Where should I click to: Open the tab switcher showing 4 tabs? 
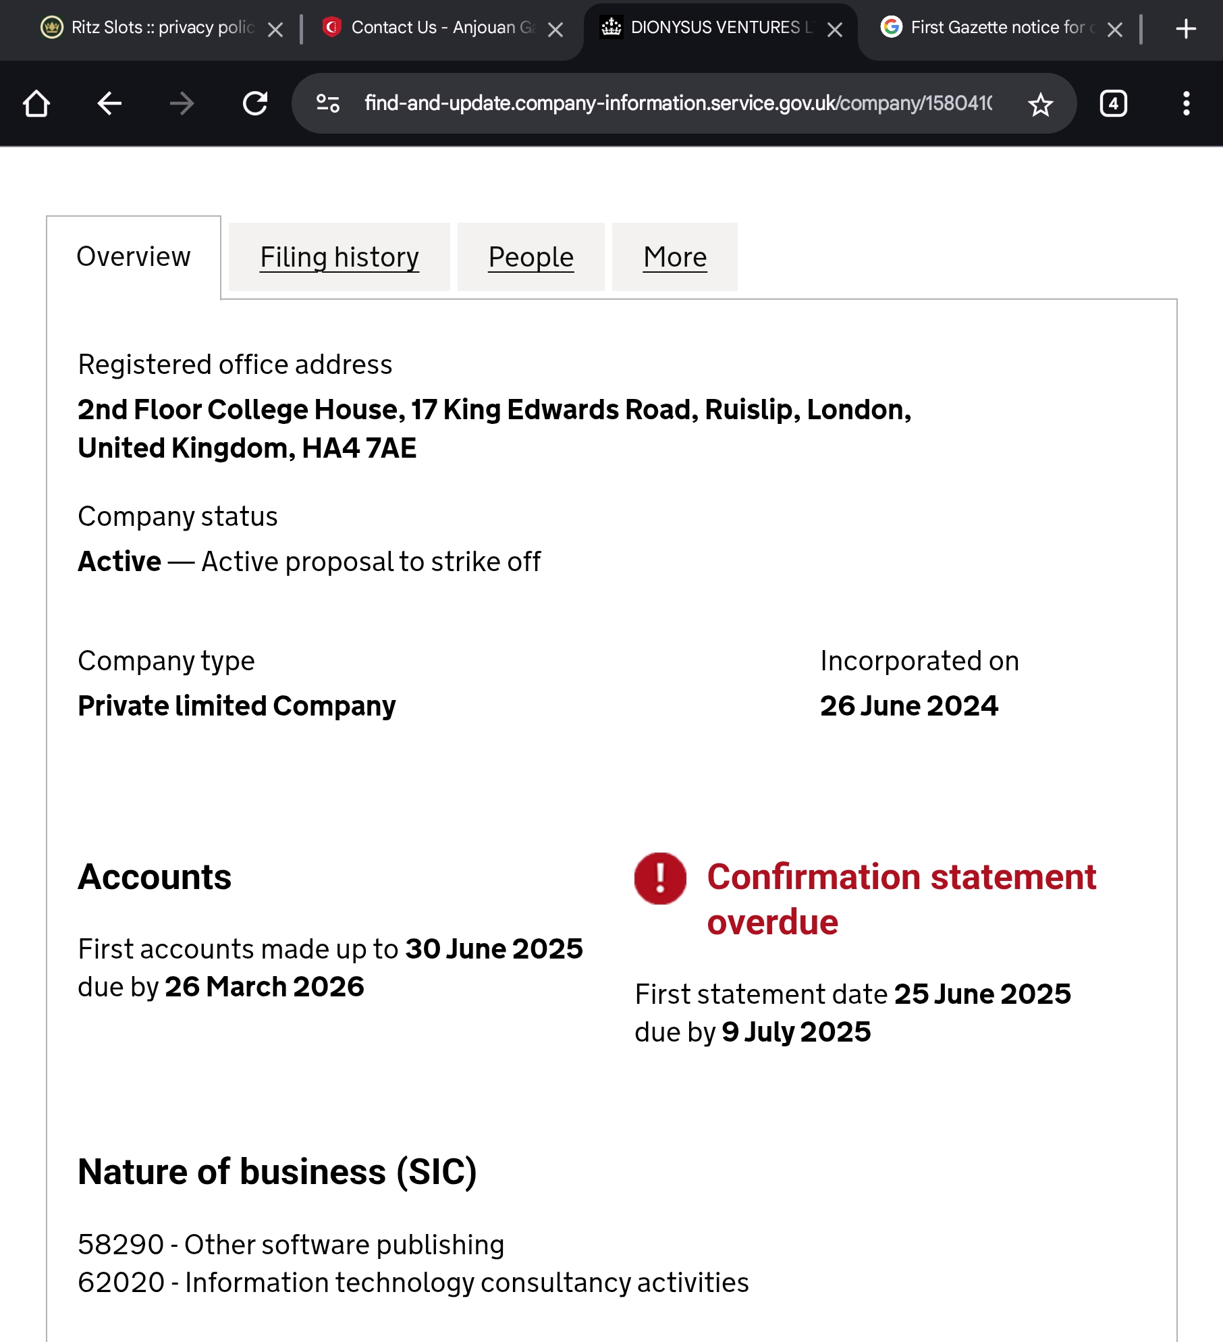1113,104
